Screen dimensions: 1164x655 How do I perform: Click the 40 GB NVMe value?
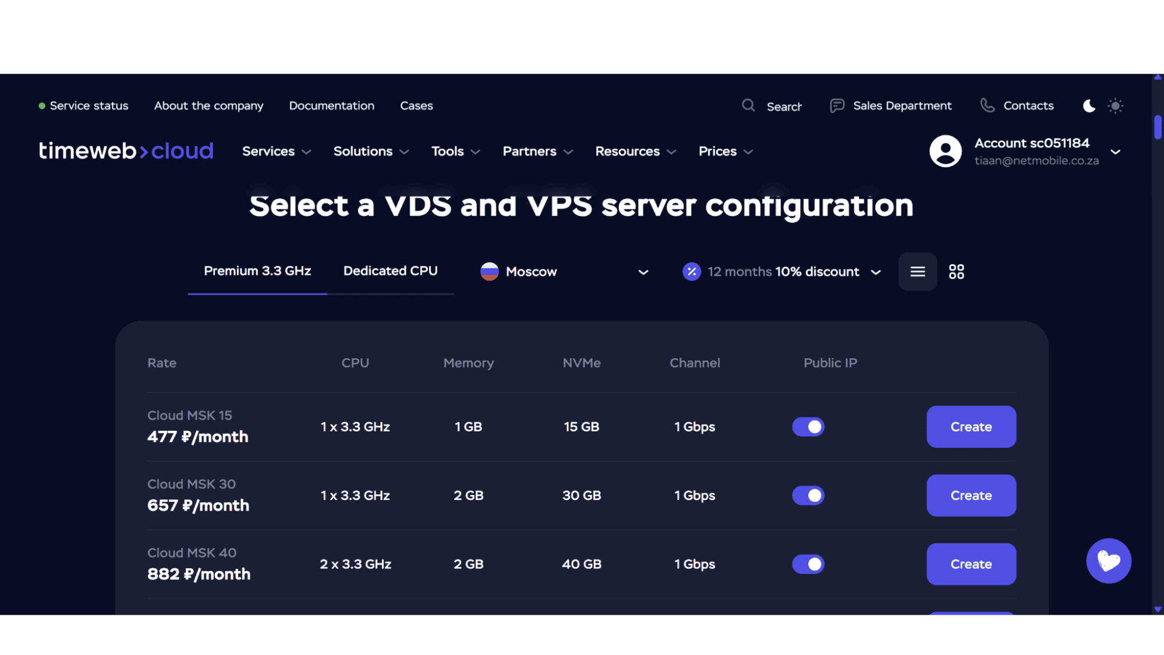coord(581,564)
